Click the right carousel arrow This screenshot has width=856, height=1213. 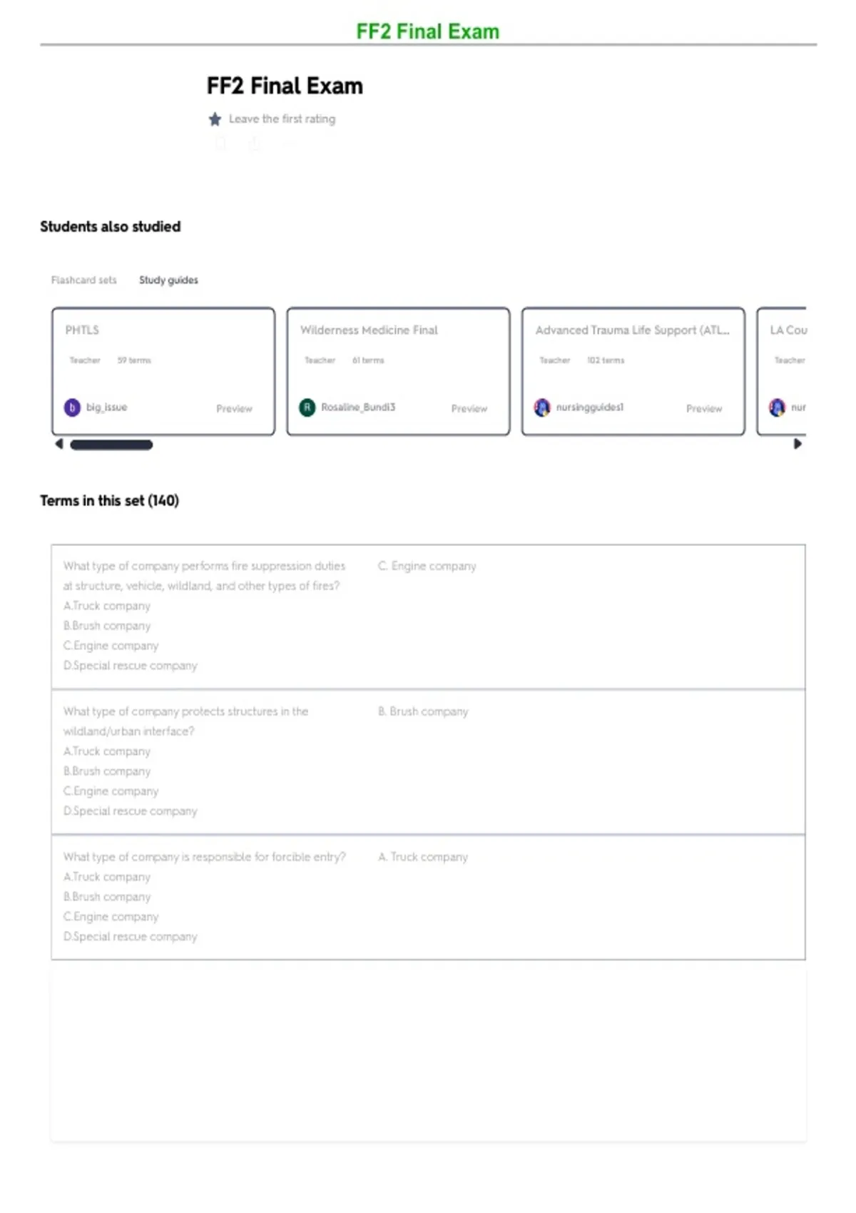[798, 444]
